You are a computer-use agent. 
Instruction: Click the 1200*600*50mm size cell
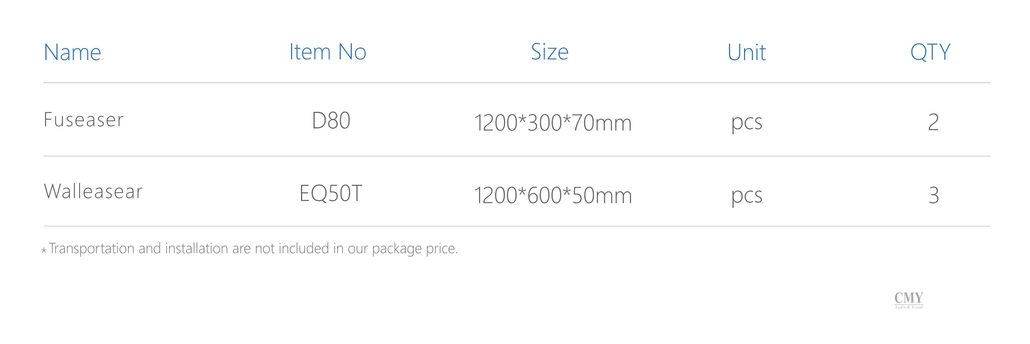[553, 196]
